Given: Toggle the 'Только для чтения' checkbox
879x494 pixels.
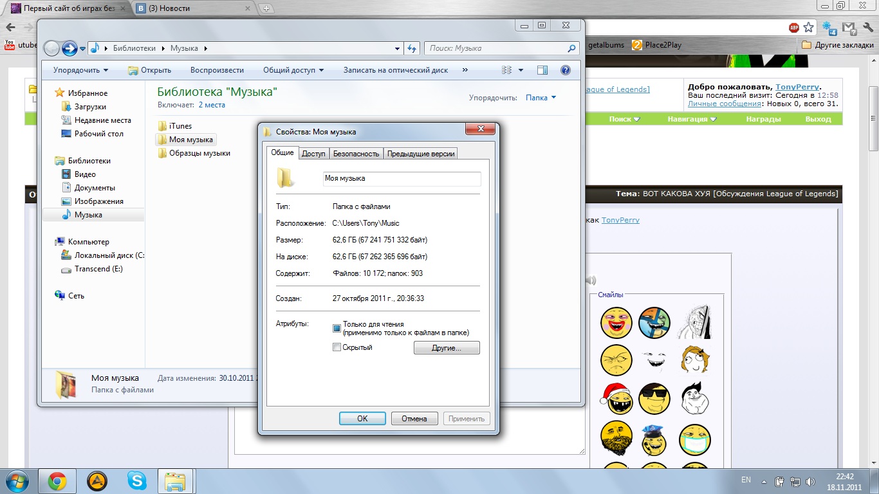Looking at the screenshot, I should click(337, 328).
